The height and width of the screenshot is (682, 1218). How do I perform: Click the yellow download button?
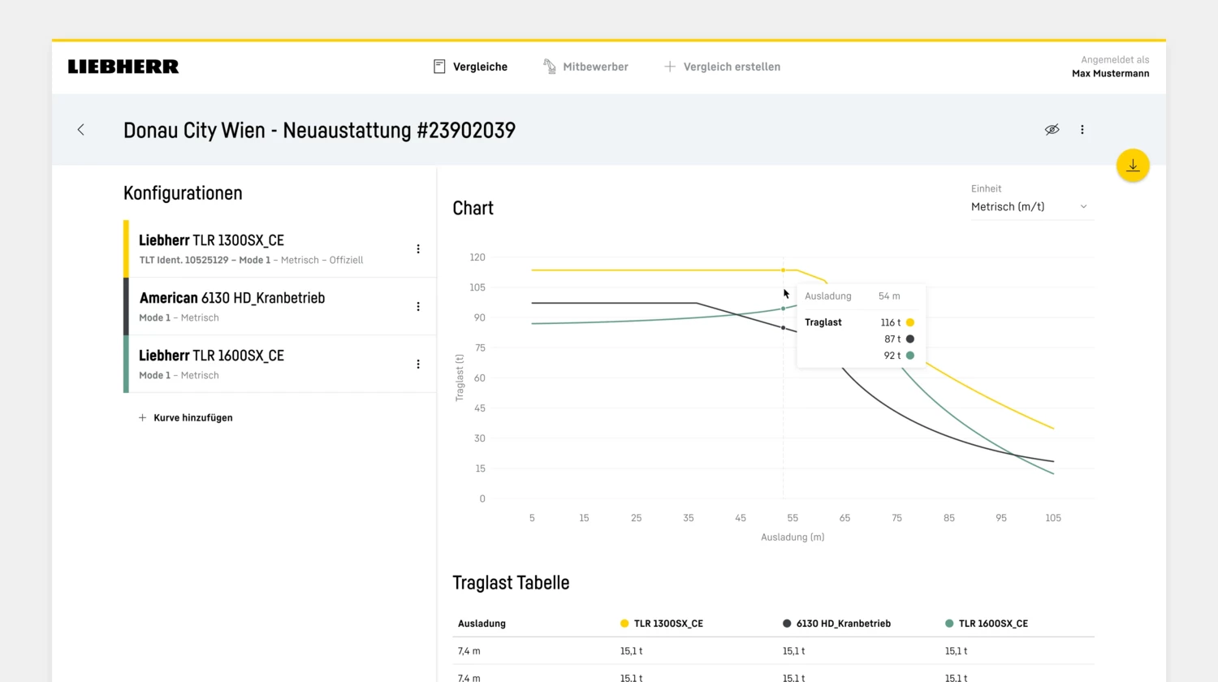(x=1133, y=166)
